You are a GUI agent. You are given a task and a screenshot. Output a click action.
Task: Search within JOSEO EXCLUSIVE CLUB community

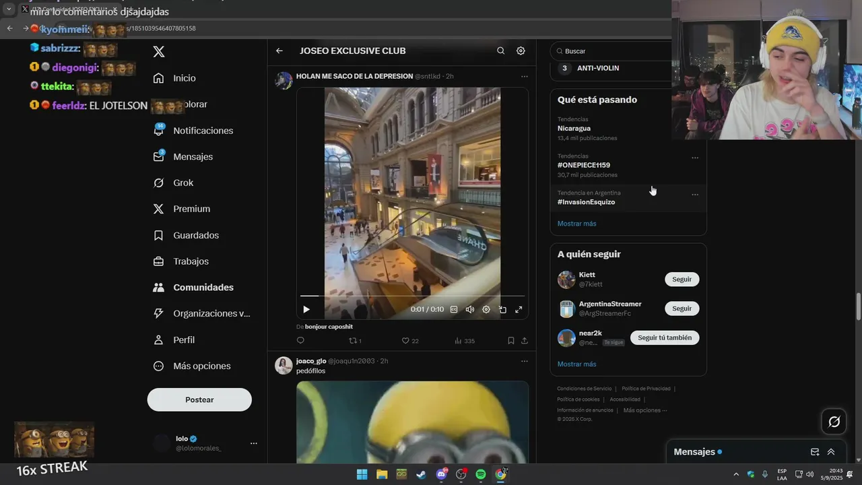point(500,51)
